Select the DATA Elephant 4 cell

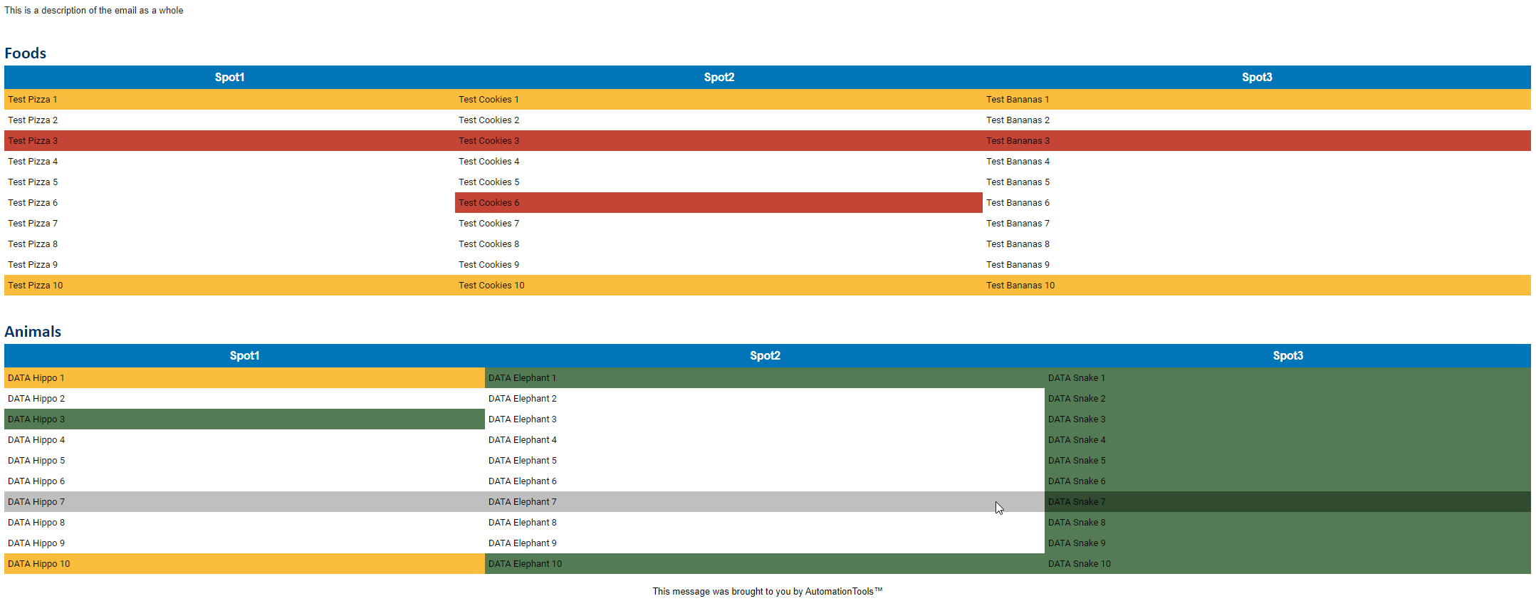coord(765,440)
